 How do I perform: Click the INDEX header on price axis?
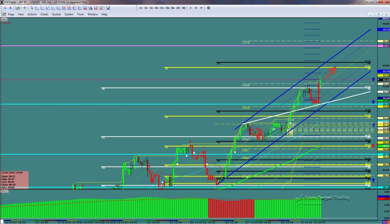384,18
